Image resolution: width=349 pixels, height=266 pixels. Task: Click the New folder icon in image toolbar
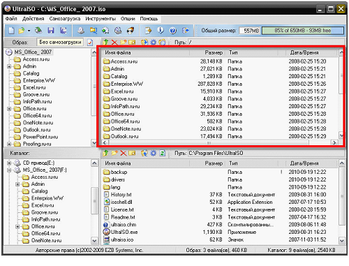124,42
